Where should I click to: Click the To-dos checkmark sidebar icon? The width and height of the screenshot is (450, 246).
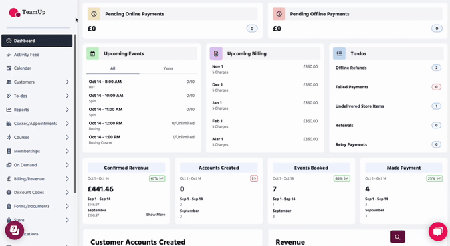[x=9, y=96]
